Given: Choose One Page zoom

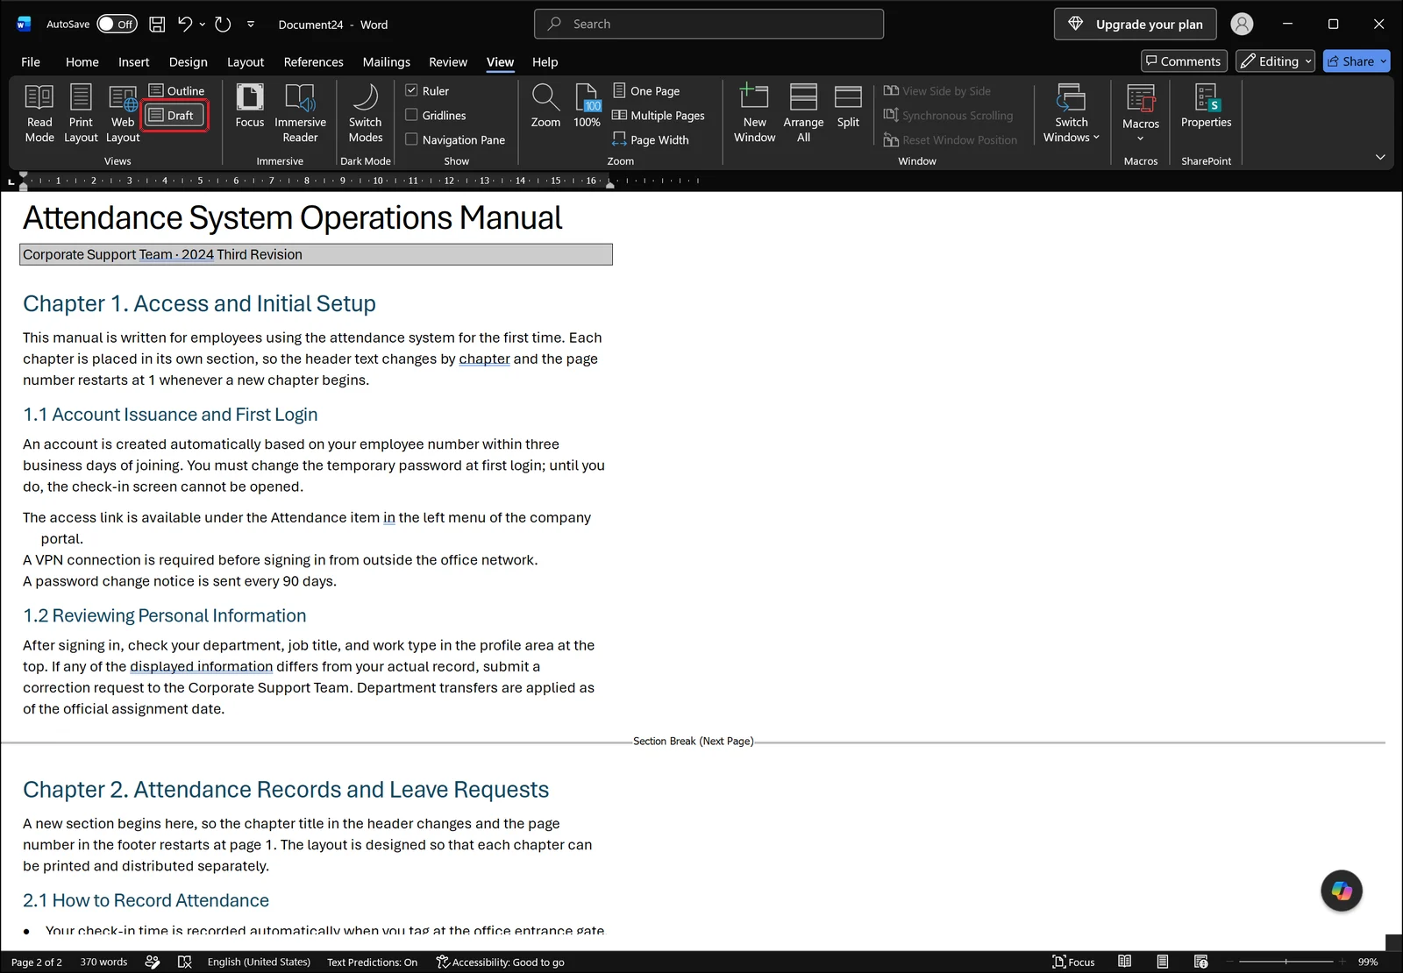Looking at the screenshot, I should click(646, 90).
